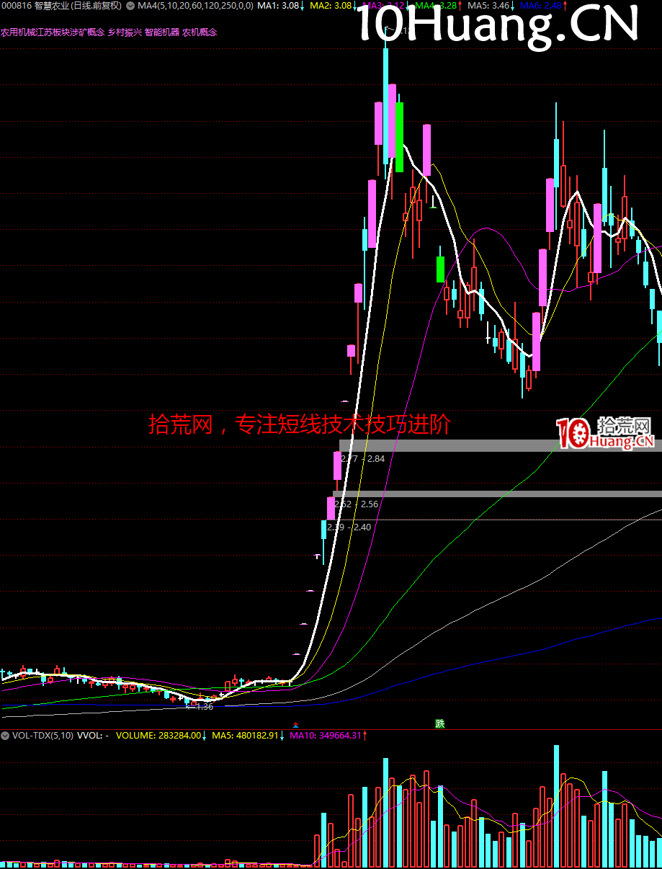Click the lower gray gap band

[x=497, y=494]
